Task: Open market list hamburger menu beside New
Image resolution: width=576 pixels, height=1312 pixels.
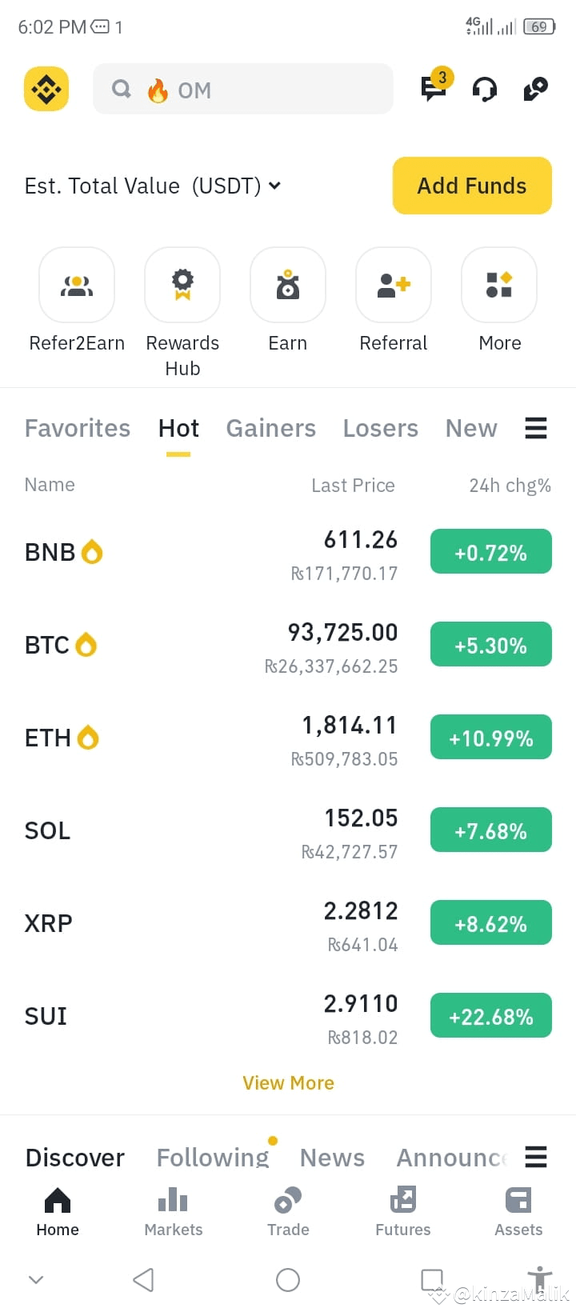Action: tap(536, 429)
